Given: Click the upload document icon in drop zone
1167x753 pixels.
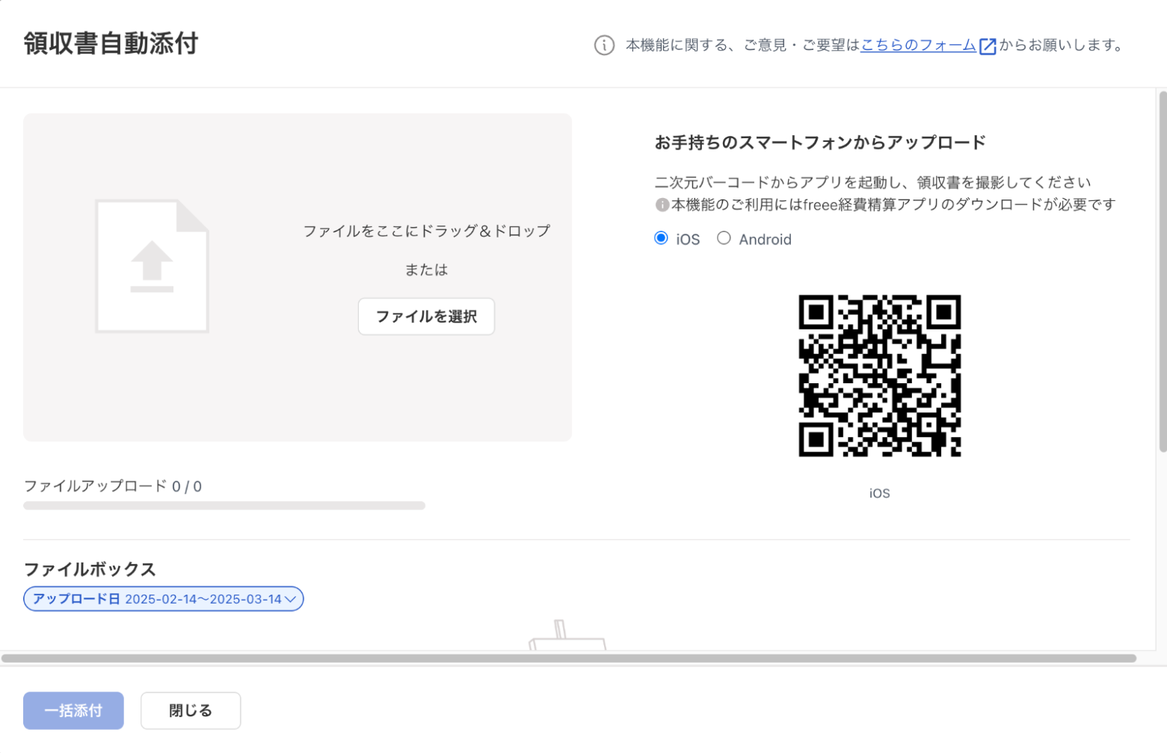Looking at the screenshot, I should point(152,266).
